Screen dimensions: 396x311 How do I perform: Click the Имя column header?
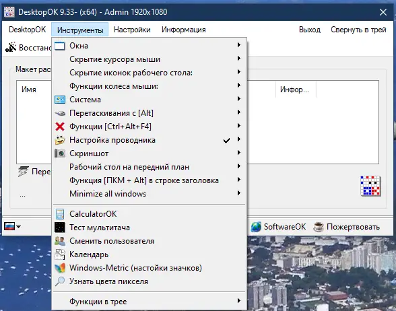coord(29,90)
